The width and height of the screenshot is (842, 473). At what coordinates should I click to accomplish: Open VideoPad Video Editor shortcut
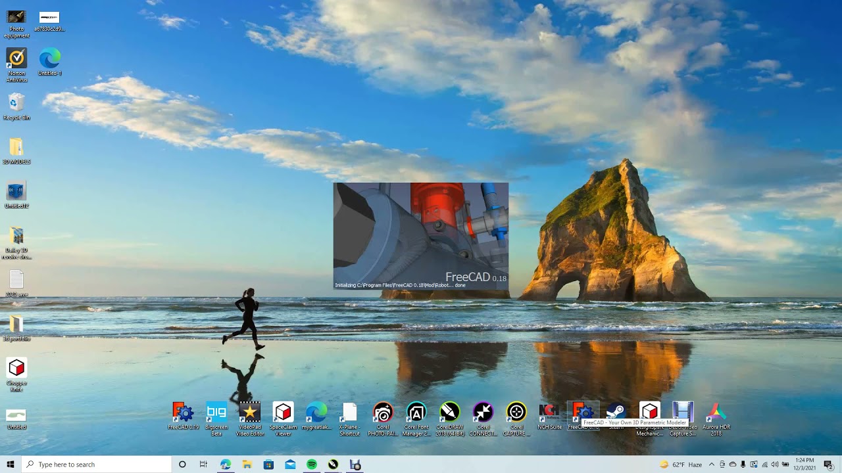(x=250, y=418)
